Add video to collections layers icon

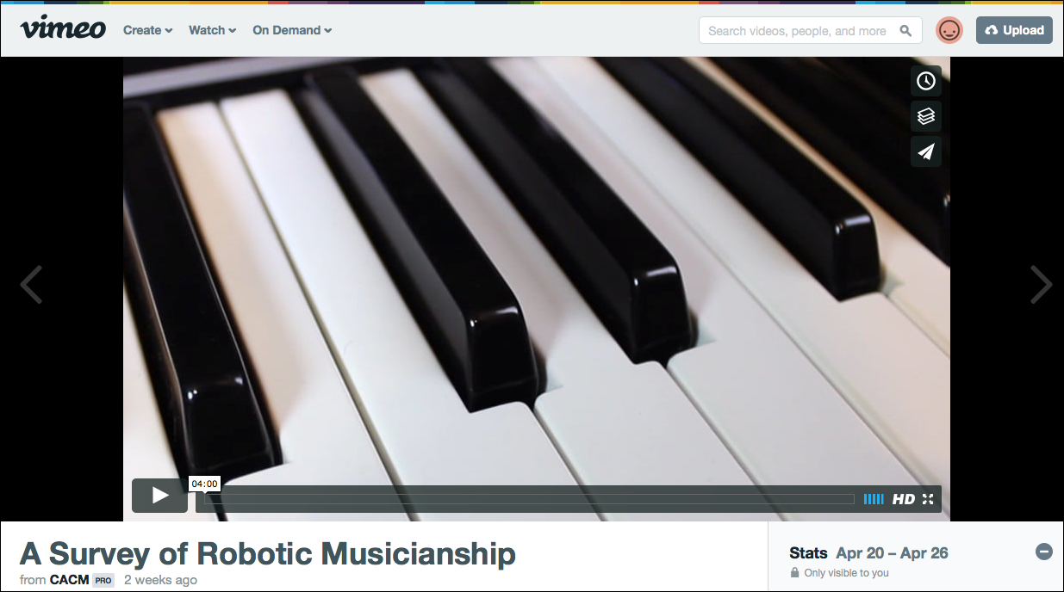click(926, 116)
